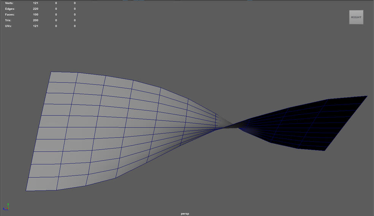Viewport: 374px width, 216px height.
Task: Click the UVs label in the HUD
Action: [8, 26]
